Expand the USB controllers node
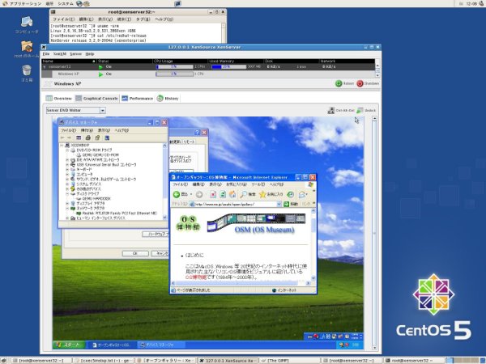 67,165
